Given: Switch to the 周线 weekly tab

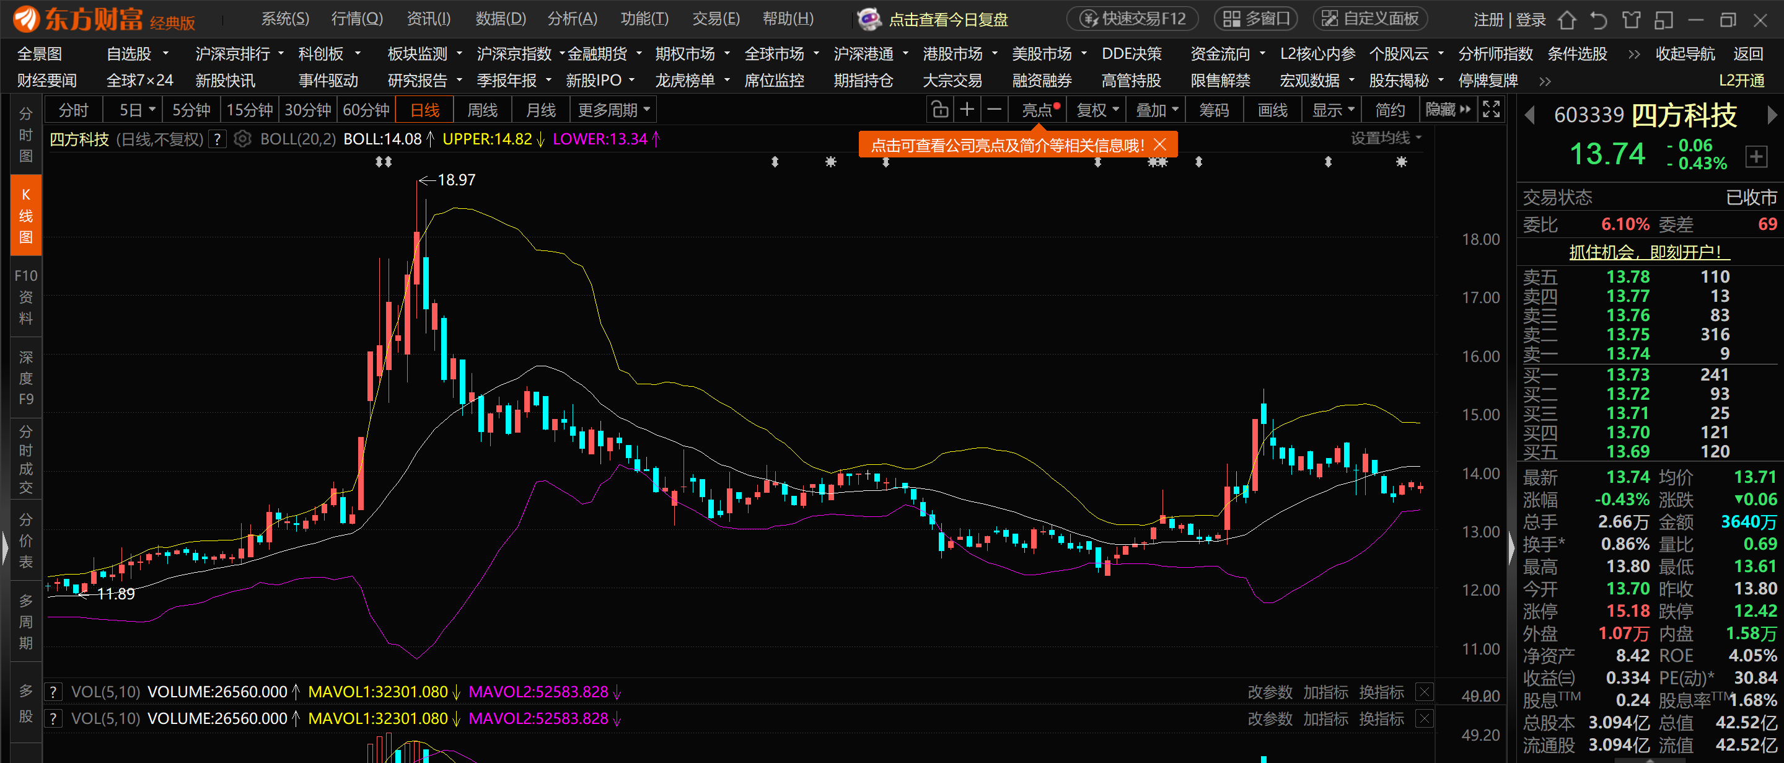Looking at the screenshot, I should (483, 110).
